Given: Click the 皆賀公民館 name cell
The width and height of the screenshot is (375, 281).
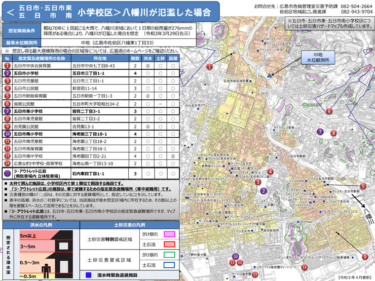Looking at the screenshot, I should (42, 104).
